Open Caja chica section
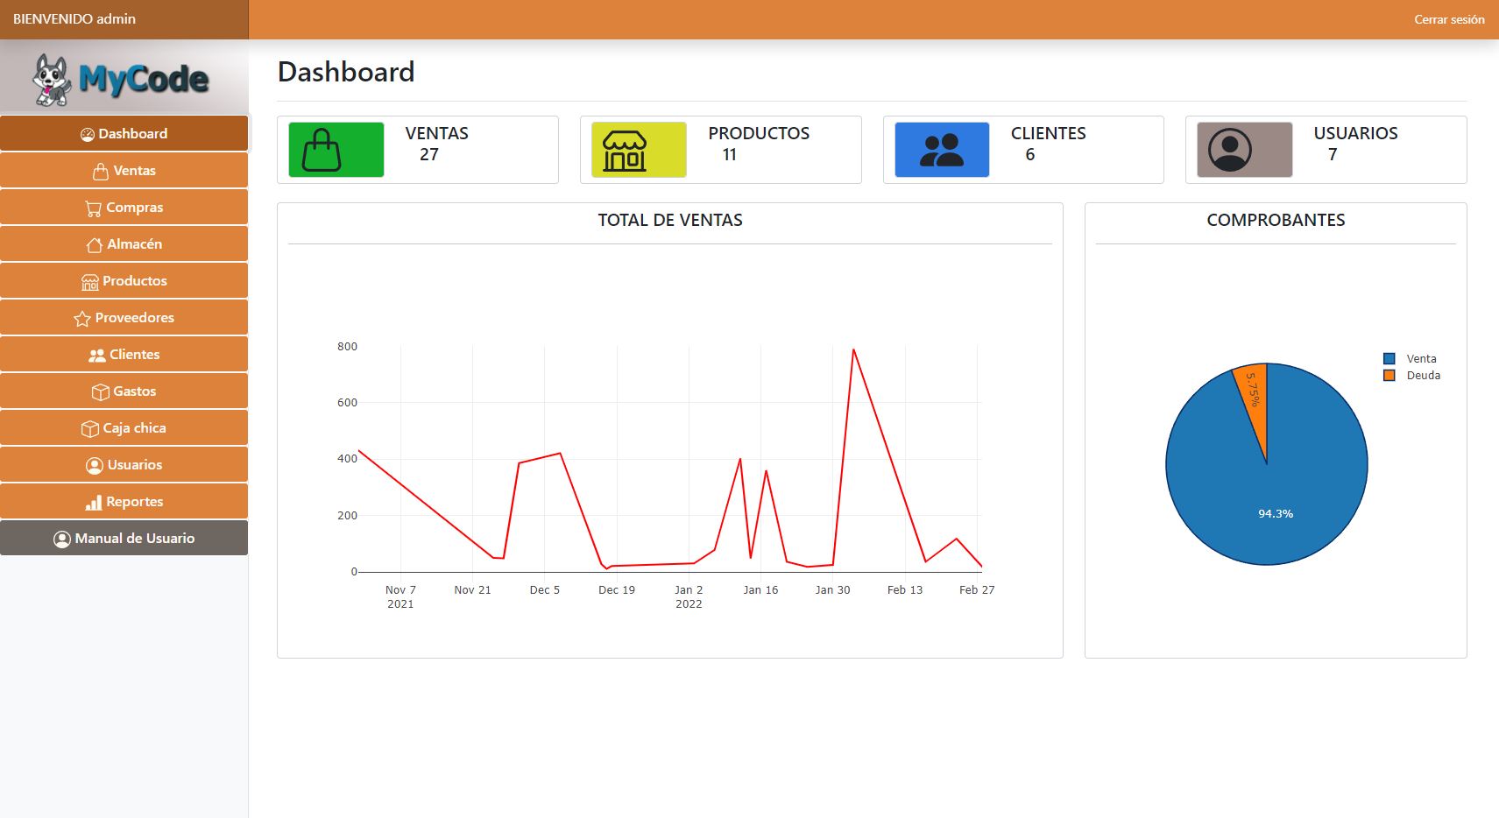 (x=124, y=428)
